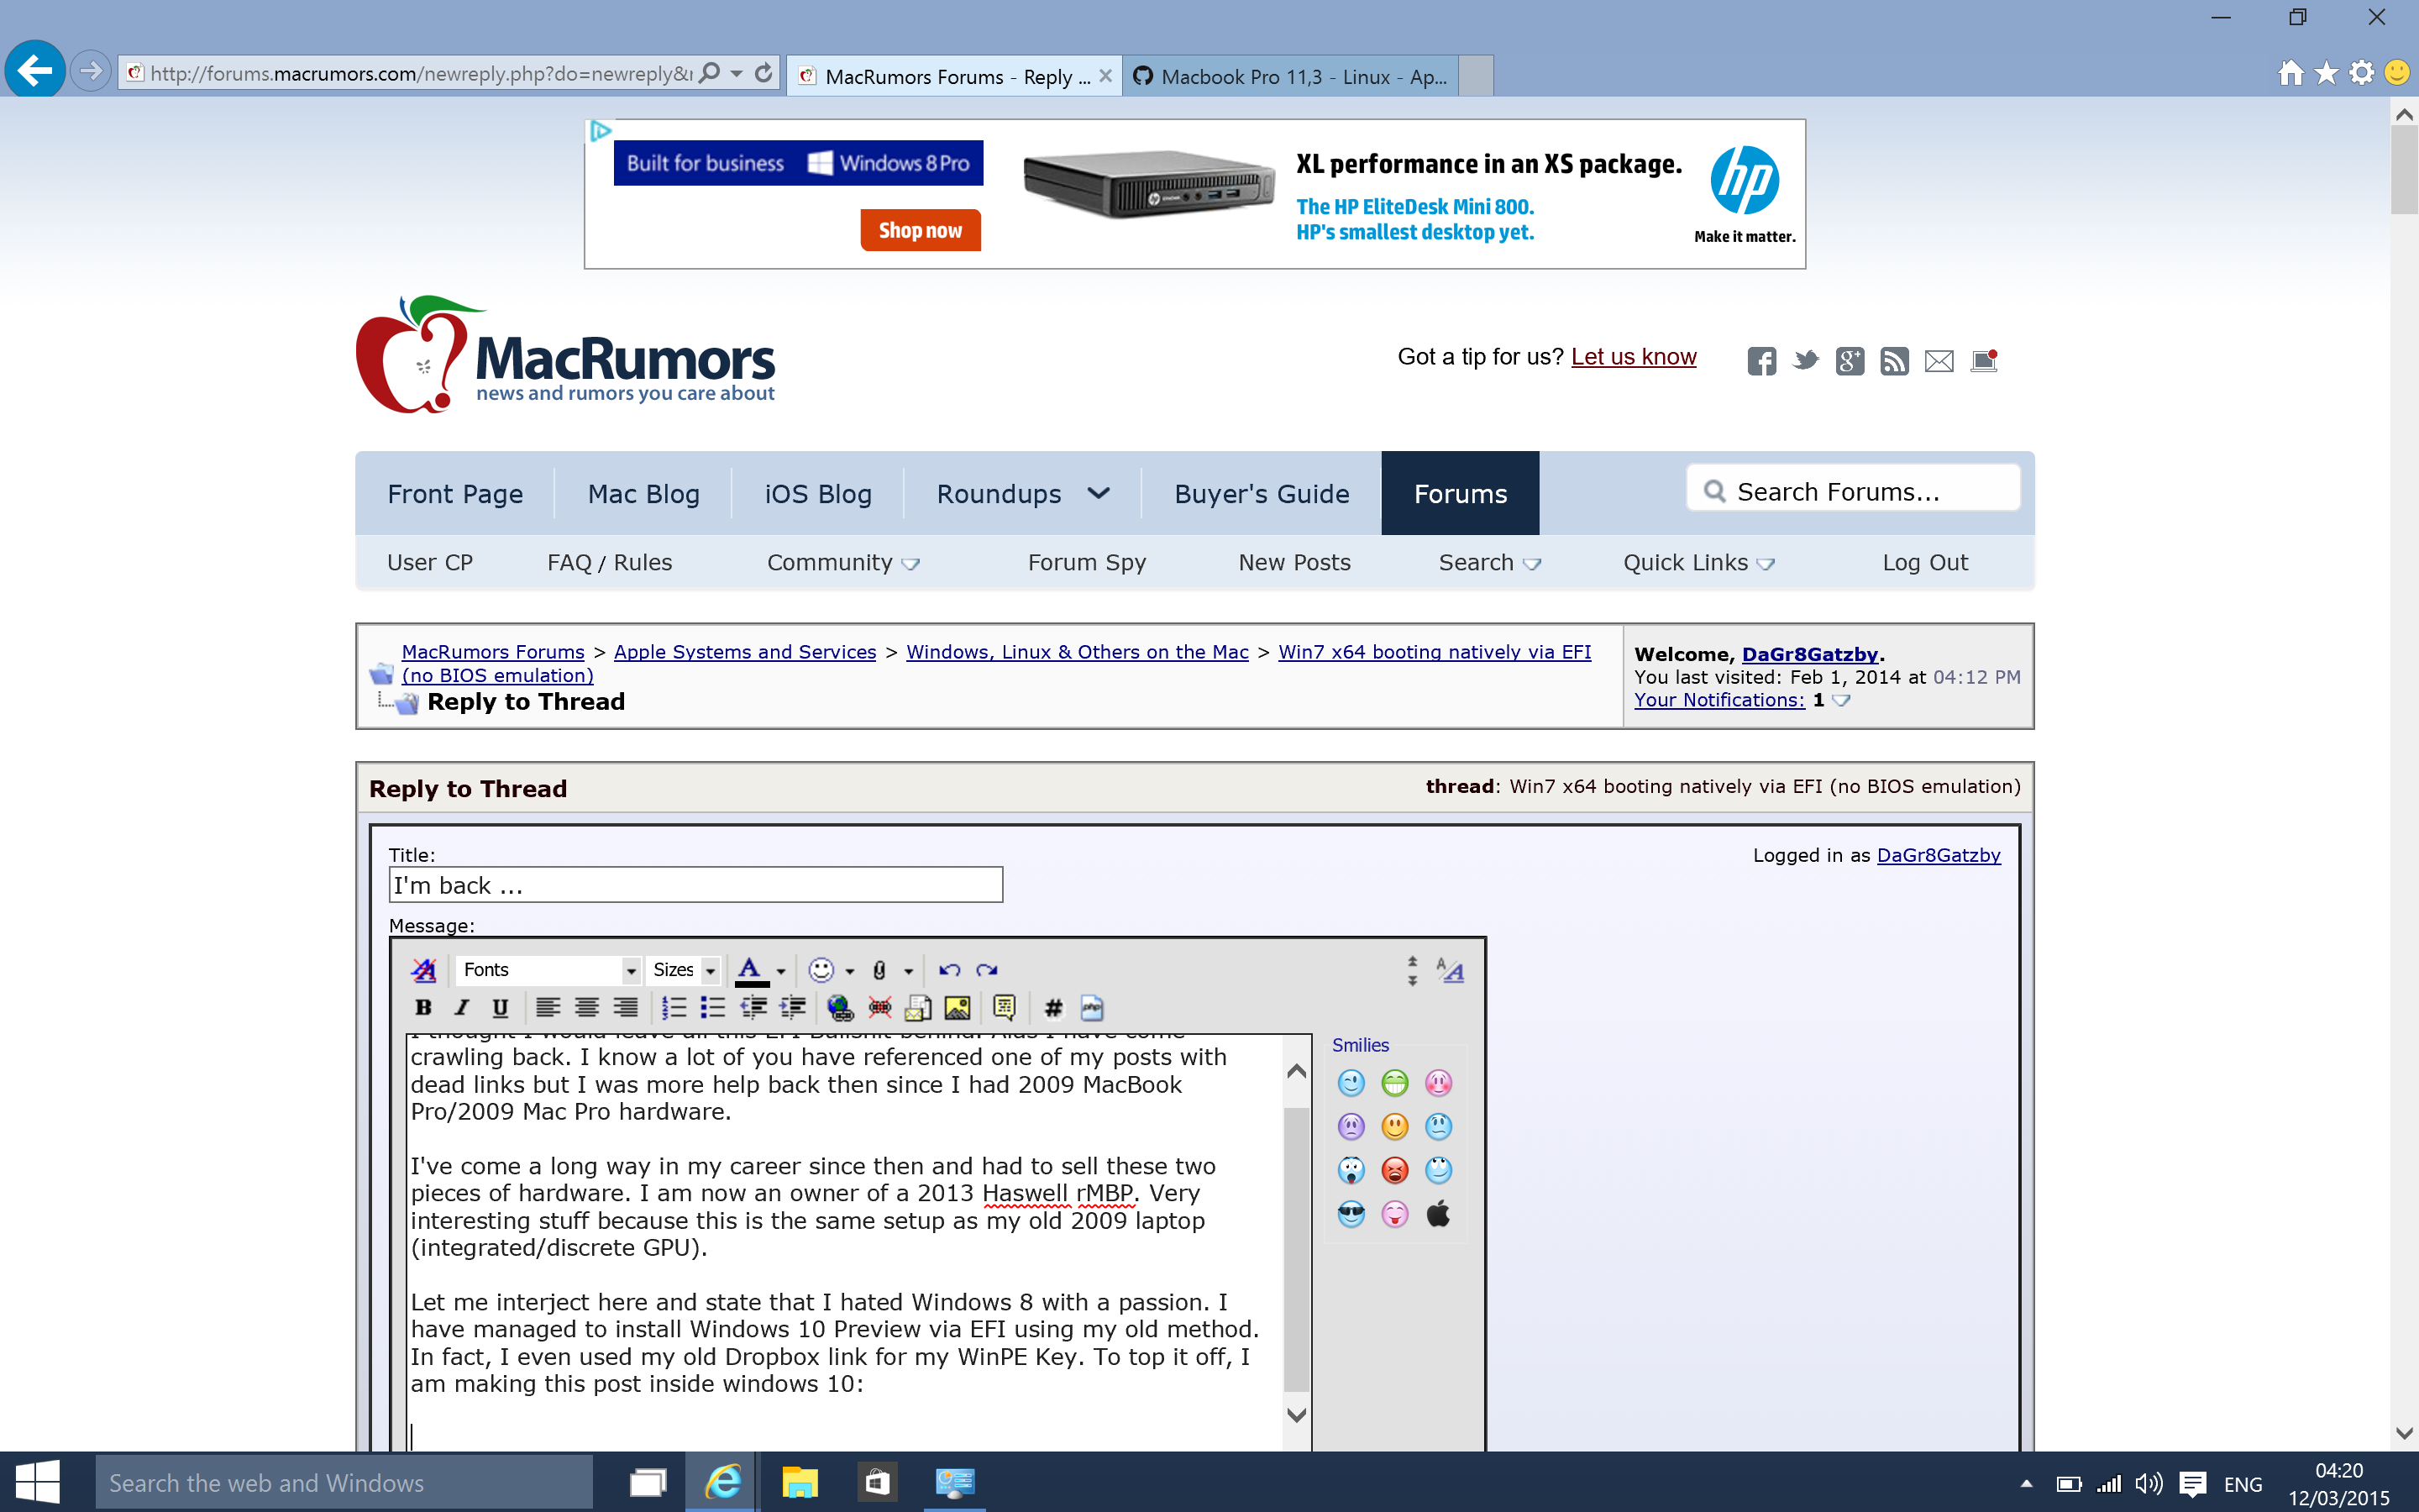Click the Remove Link icon
Screen dimensions: 2419x1512
tap(879, 1008)
